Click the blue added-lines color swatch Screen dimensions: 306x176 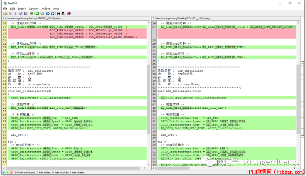(3, 173)
